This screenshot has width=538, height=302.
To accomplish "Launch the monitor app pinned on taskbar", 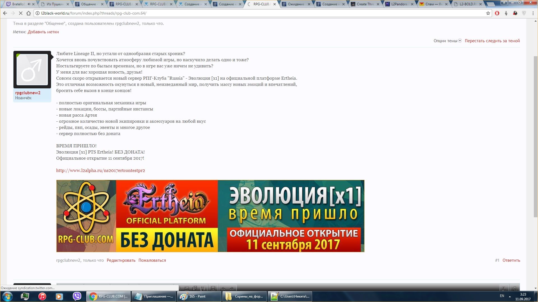I will [25, 296].
